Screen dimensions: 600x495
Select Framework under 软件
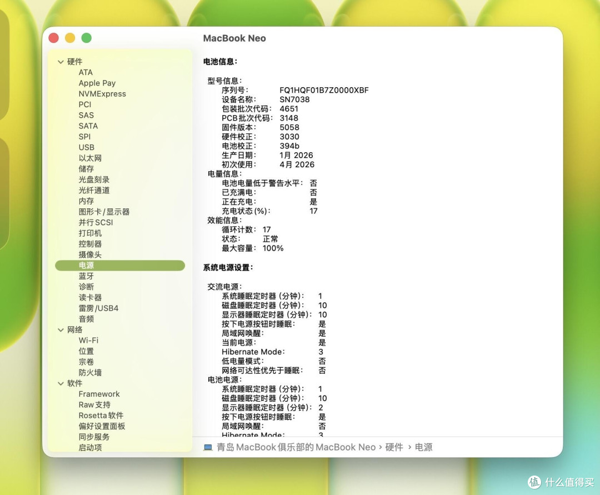(x=99, y=394)
